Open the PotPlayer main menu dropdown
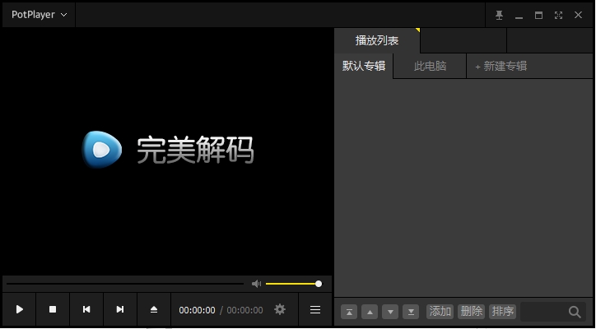The height and width of the screenshot is (329, 596). (39, 15)
